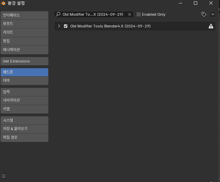Open the add-on tags filter
This screenshot has width=220, height=182.
point(204,14)
